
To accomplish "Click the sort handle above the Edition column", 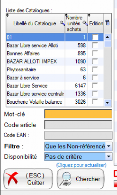I will 89,15.
